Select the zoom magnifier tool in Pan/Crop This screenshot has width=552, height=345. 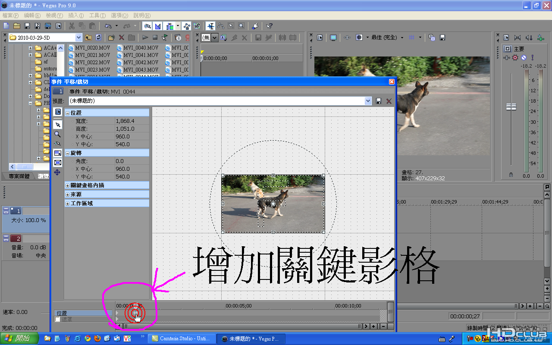pyautogui.click(x=57, y=134)
